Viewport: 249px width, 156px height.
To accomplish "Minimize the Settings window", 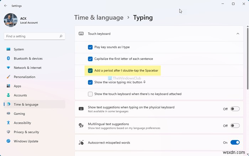I will pyautogui.click(x=223, y=4).
